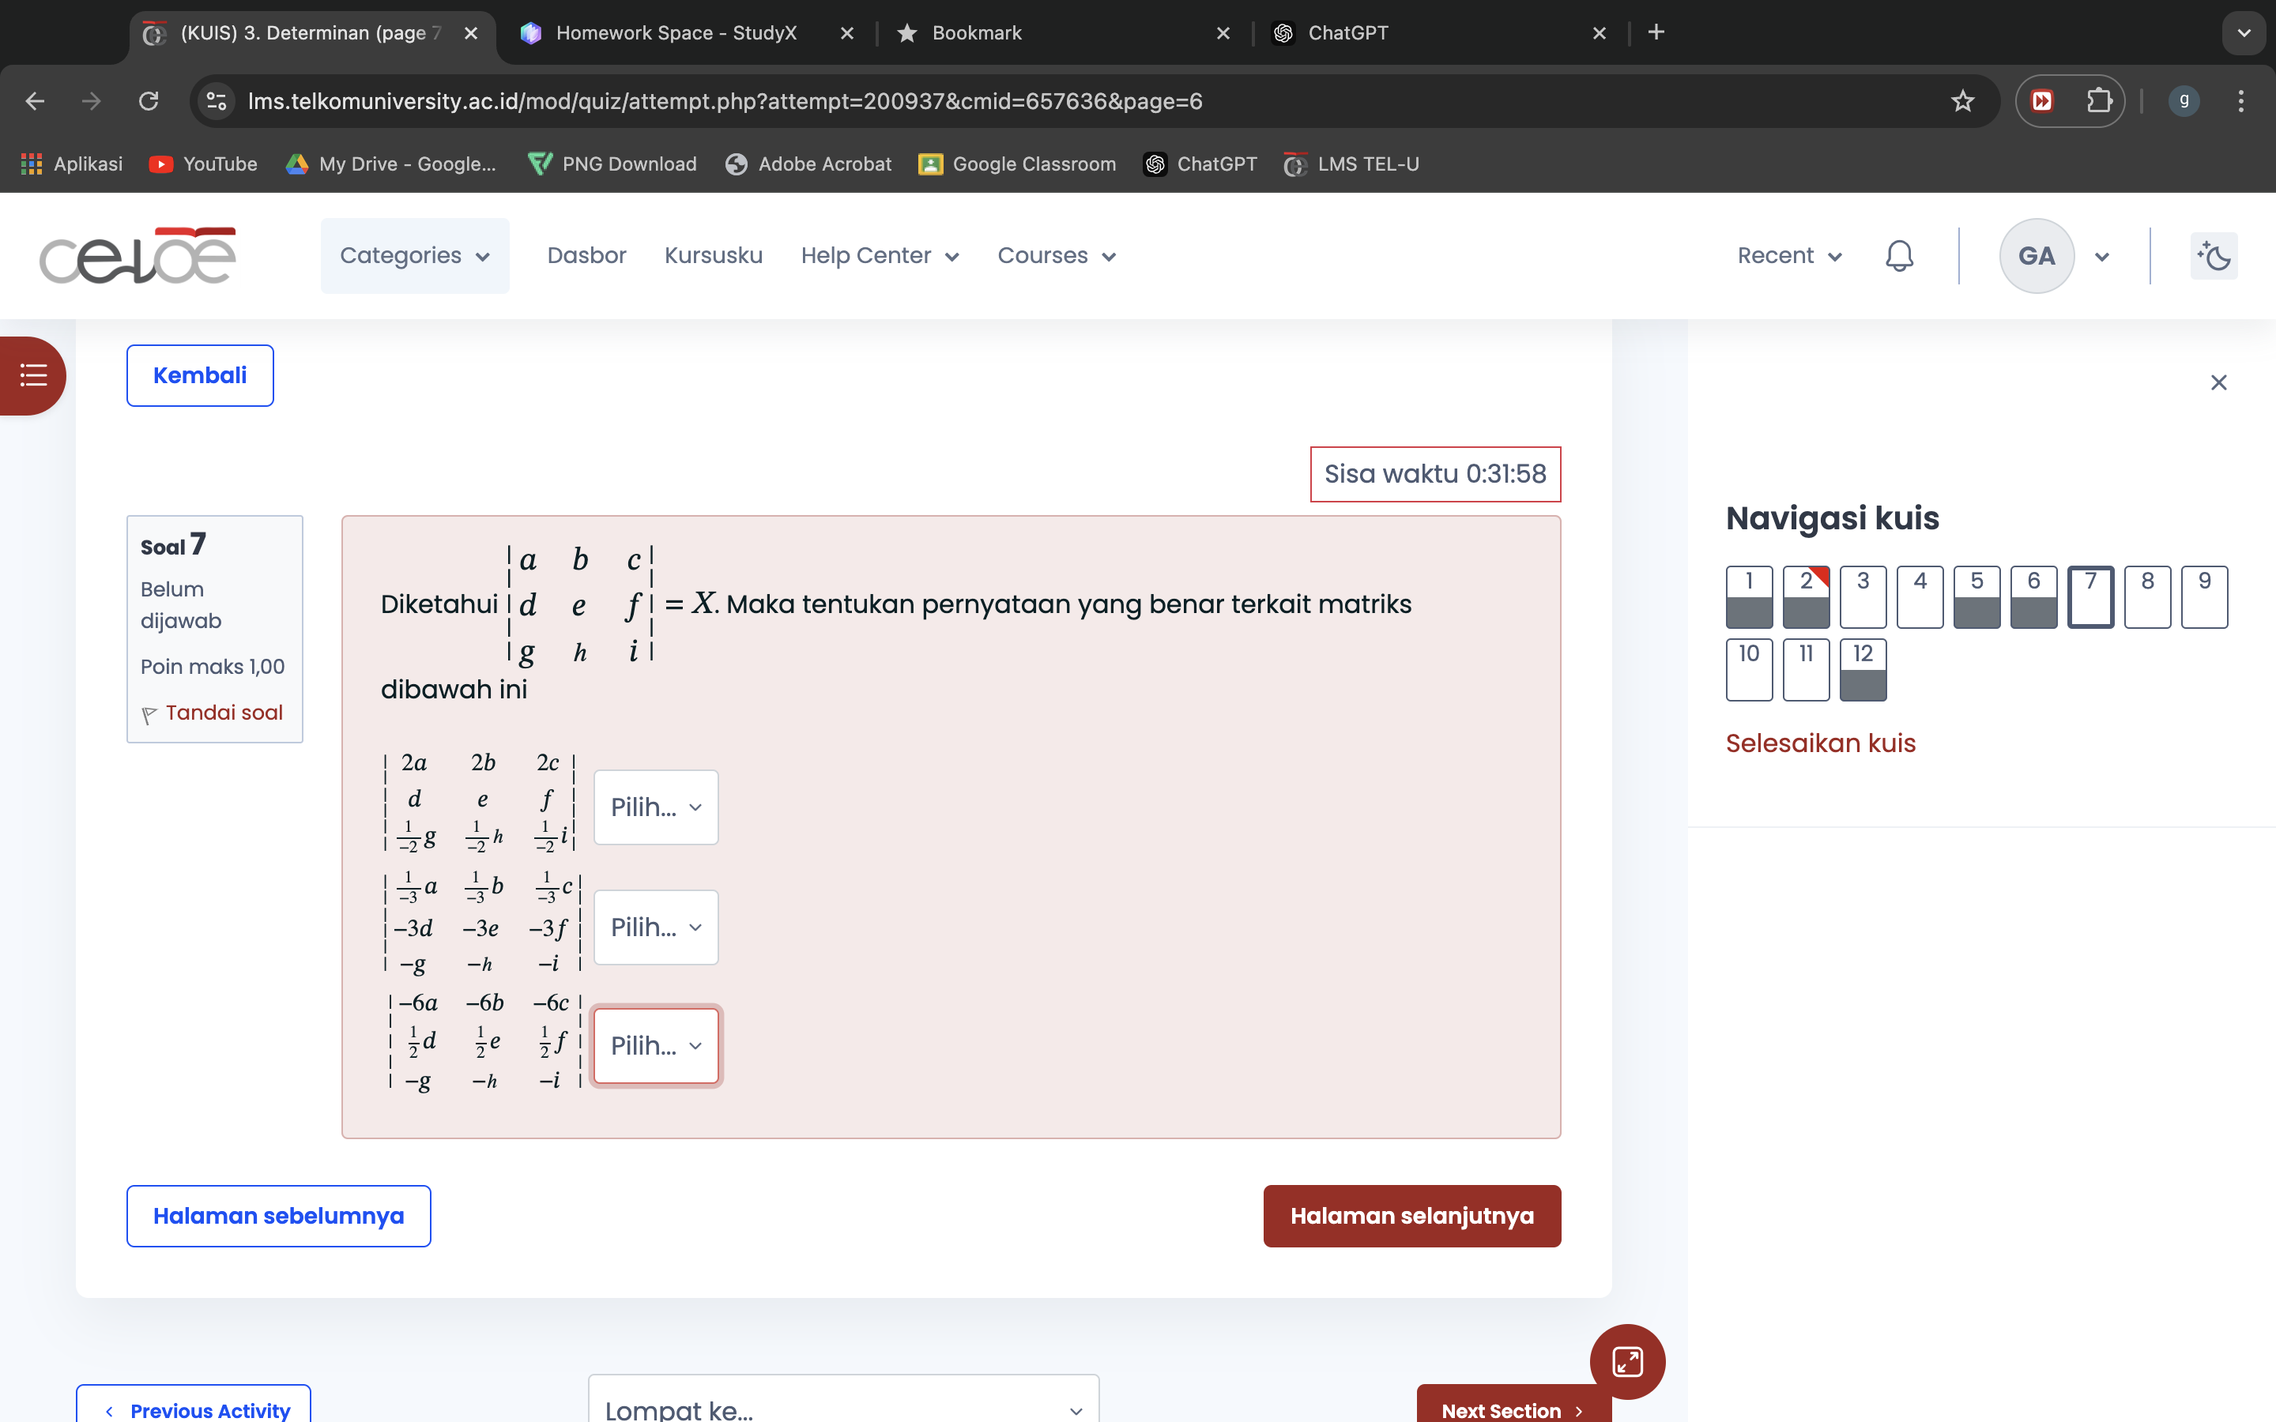This screenshot has width=2276, height=1422.
Task: Open GA user account menu
Action: [2055, 256]
